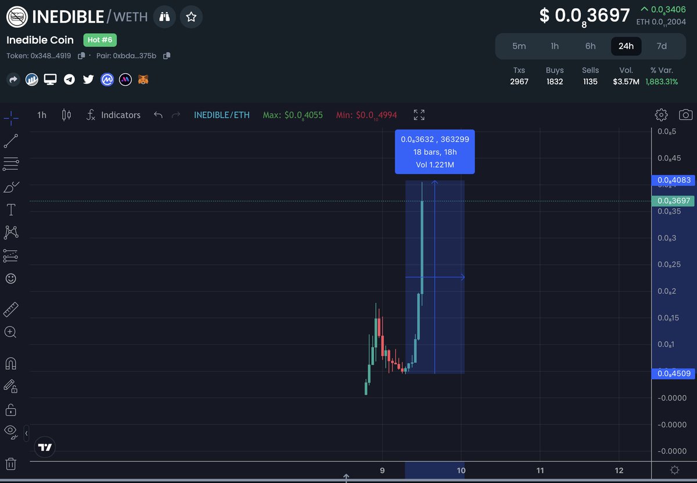
Task: Toggle chart fullscreen mode
Action: coord(419,115)
